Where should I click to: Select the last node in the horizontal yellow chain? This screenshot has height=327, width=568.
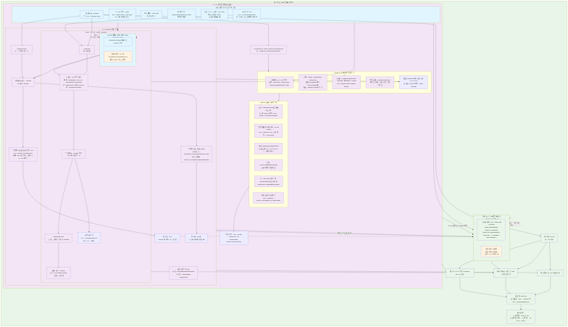click(413, 82)
